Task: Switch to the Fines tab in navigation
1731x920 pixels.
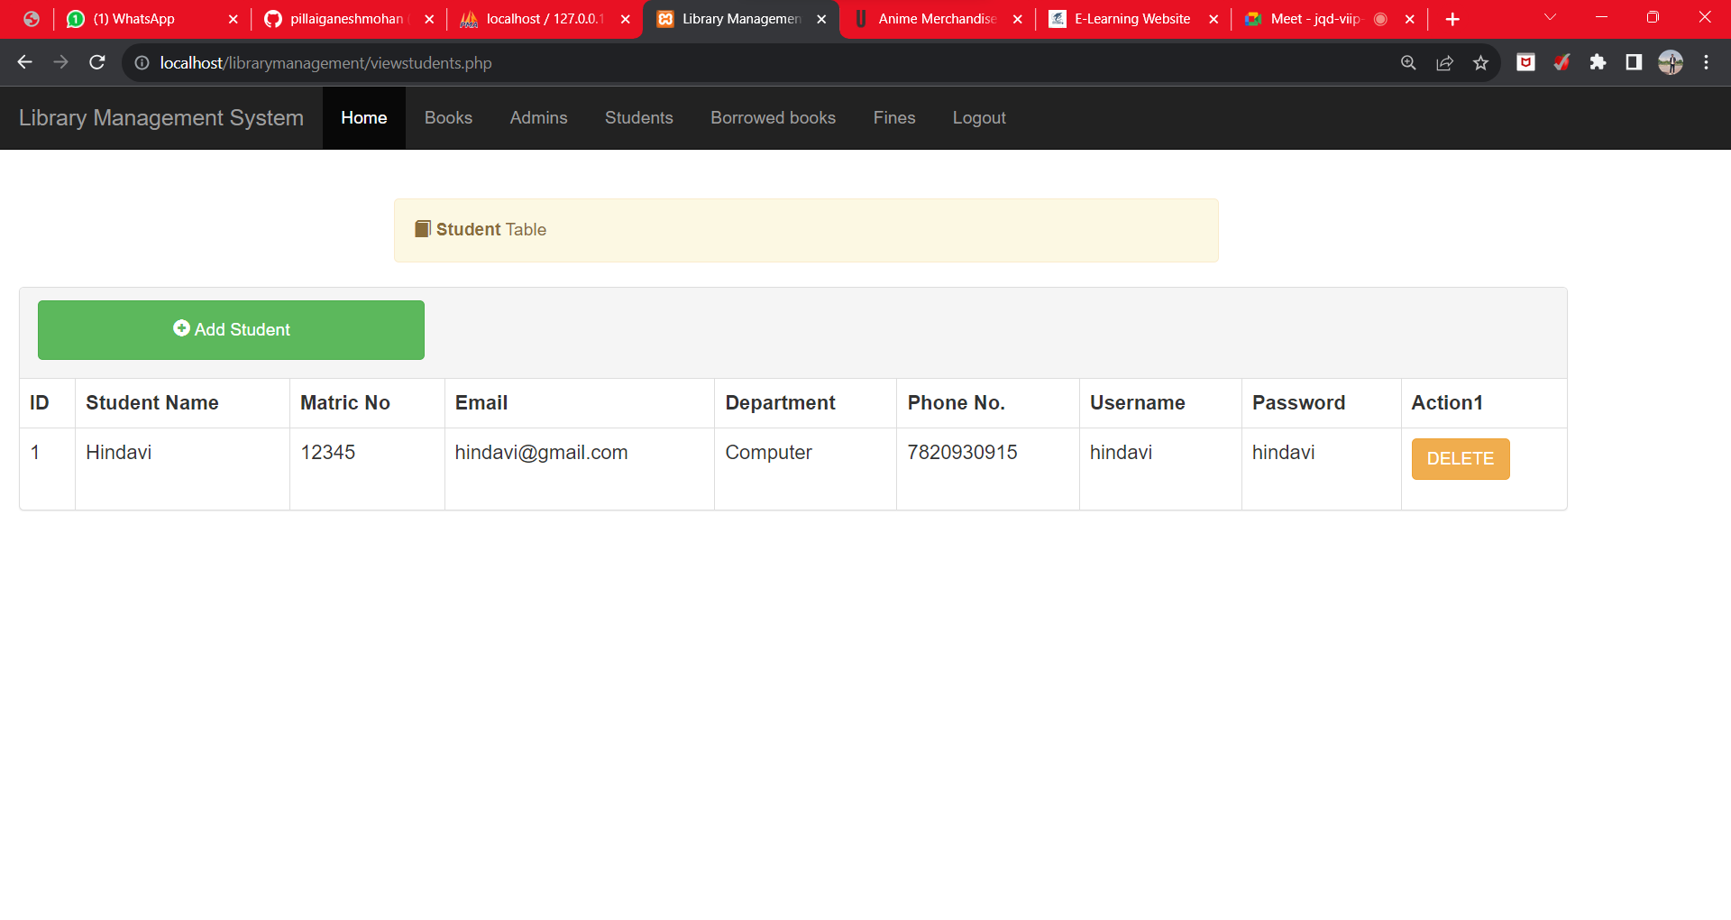Action: click(893, 117)
